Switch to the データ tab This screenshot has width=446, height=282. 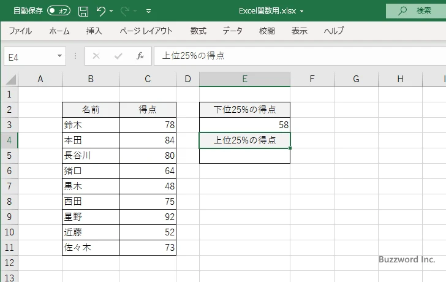coord(232,31)
